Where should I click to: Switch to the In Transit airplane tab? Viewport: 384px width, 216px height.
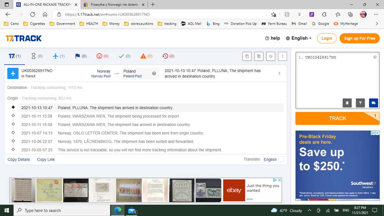[58, 56]
